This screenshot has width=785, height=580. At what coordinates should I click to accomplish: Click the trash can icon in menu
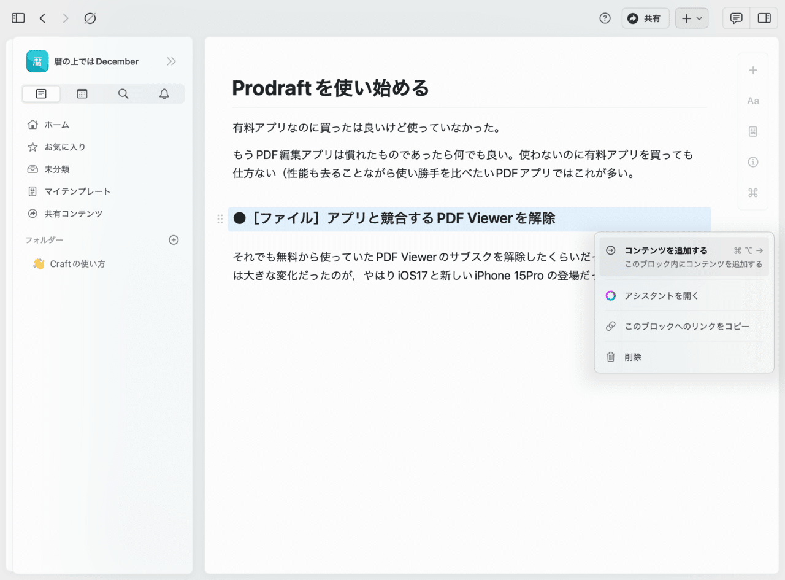tap(610, 357)
